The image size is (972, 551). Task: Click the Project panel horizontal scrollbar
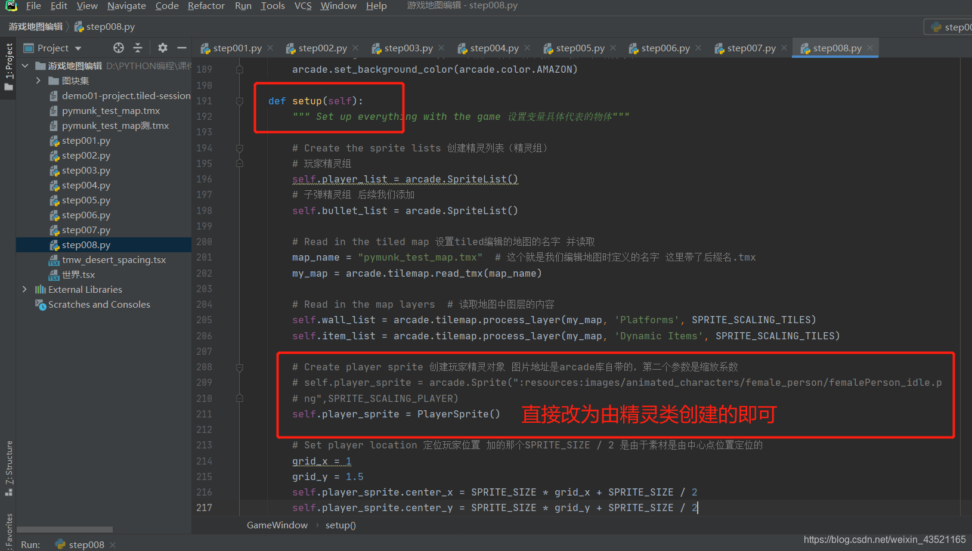pyautogui.click(x=64, y=530)
